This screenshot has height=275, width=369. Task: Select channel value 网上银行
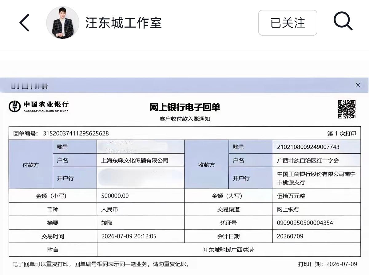point(288,209)
